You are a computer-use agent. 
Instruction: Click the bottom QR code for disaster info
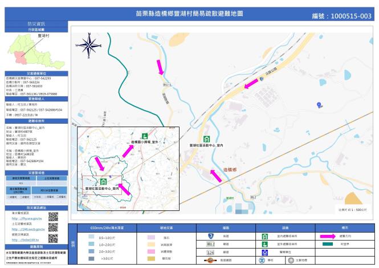(x=53, y=238)
